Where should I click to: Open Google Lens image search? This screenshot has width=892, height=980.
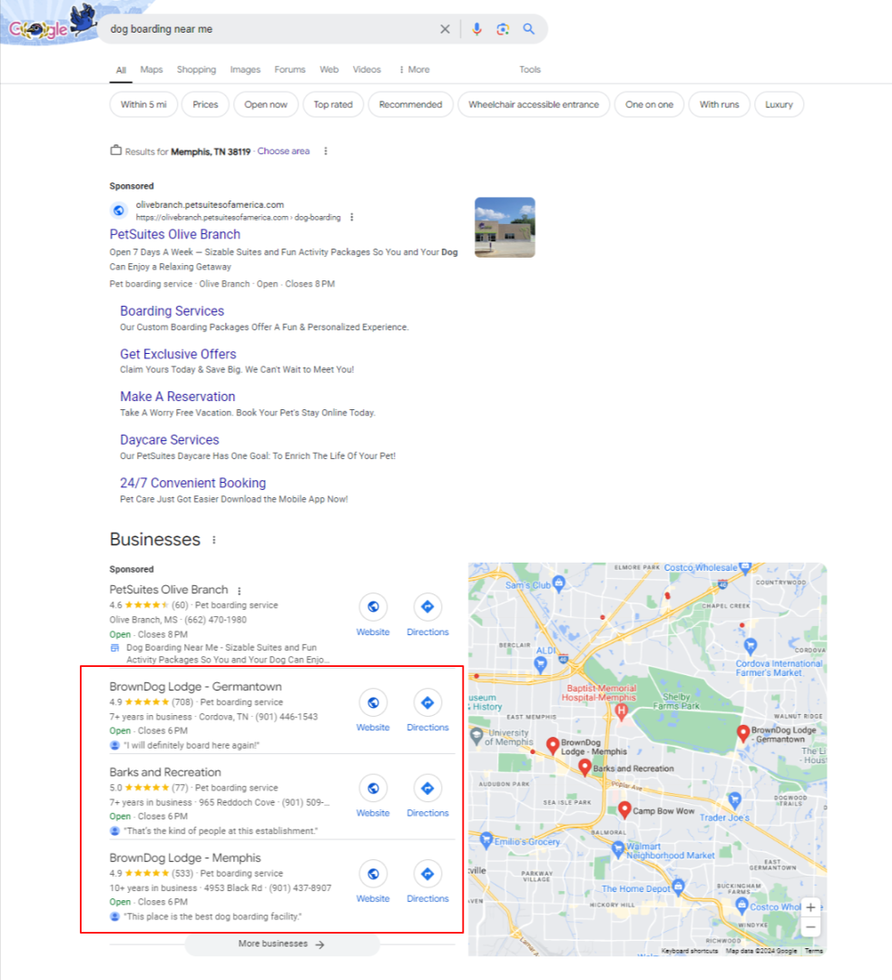[x=503, y=28]
